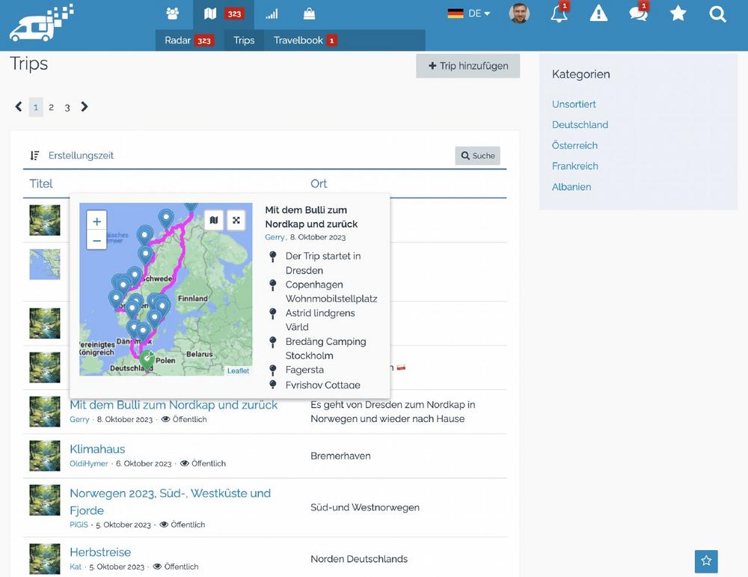Zoom in on the trip map
The width and height of the screenshot is (748, 577).
(96, 222)
